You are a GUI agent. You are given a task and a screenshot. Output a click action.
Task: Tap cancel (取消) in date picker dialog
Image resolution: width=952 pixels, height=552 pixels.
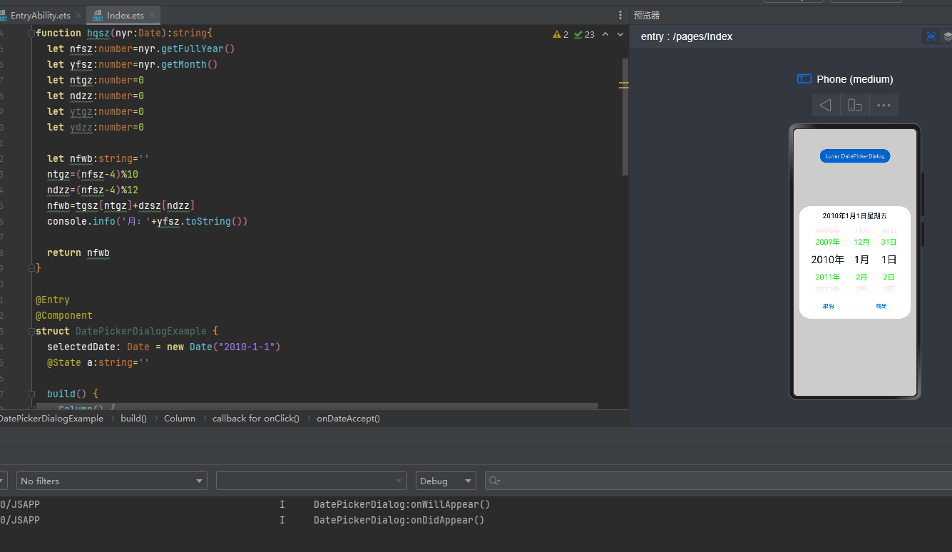click(x=829, y=306)
